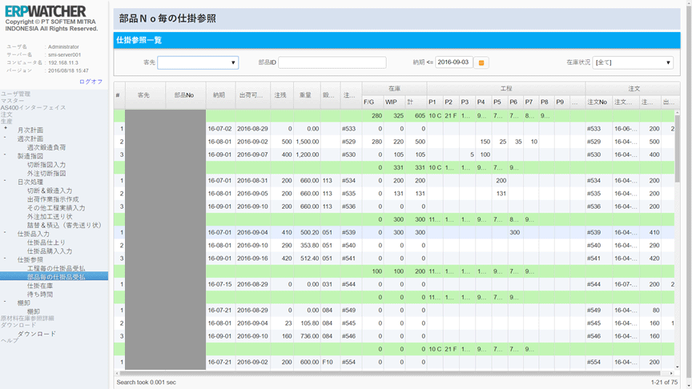Collapse the 仕掛参照 tree node

coord(6,259)
